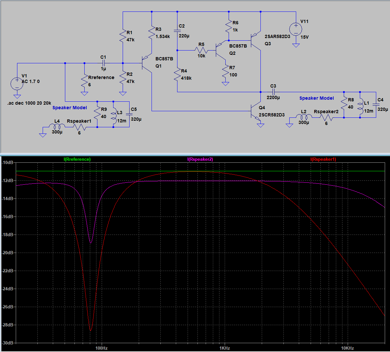Click the L4 inductor symbol
The height and width of the screenshot is (352, 390).
point(57,127)
